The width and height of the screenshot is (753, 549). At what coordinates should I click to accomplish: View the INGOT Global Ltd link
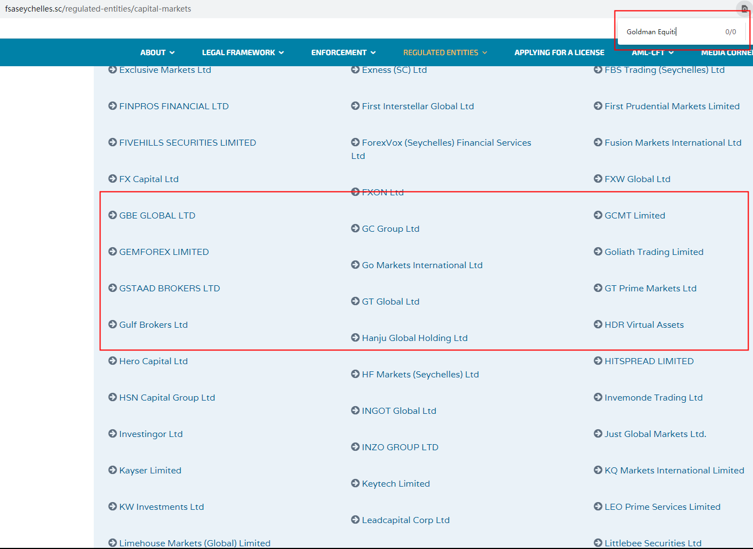pyautogui.click(x=399, y=411)
